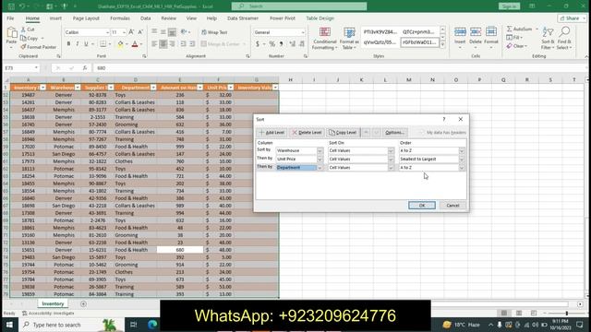Open Sort by Warehouse column dropdown

pyautogui.click(x=320, y=150)
